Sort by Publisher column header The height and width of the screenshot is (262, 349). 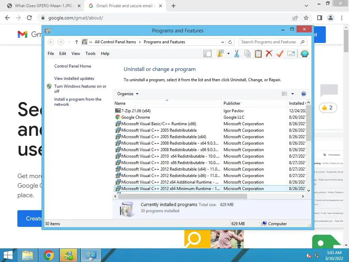tap(254, 103)
